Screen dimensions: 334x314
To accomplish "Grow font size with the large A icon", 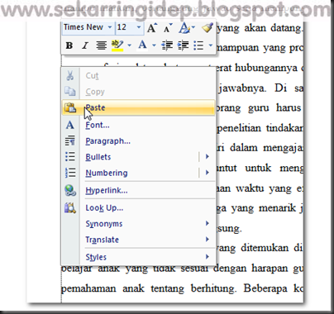I will (x=152, y=28).
